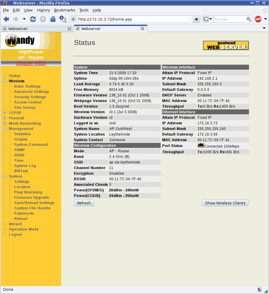Expand the Firewall tree node
Viewport: 269px width, 294px height.
click(x=5, y=118)
